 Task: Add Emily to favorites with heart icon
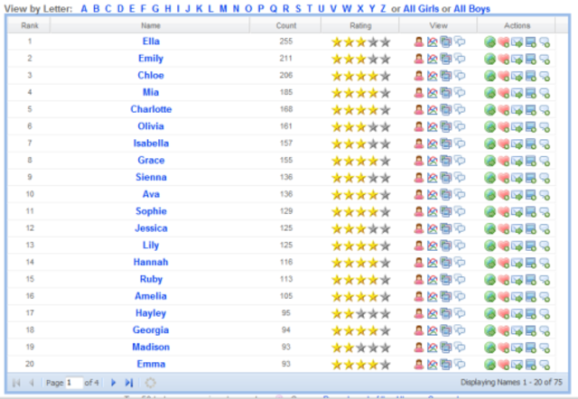[x=504, y=59]
